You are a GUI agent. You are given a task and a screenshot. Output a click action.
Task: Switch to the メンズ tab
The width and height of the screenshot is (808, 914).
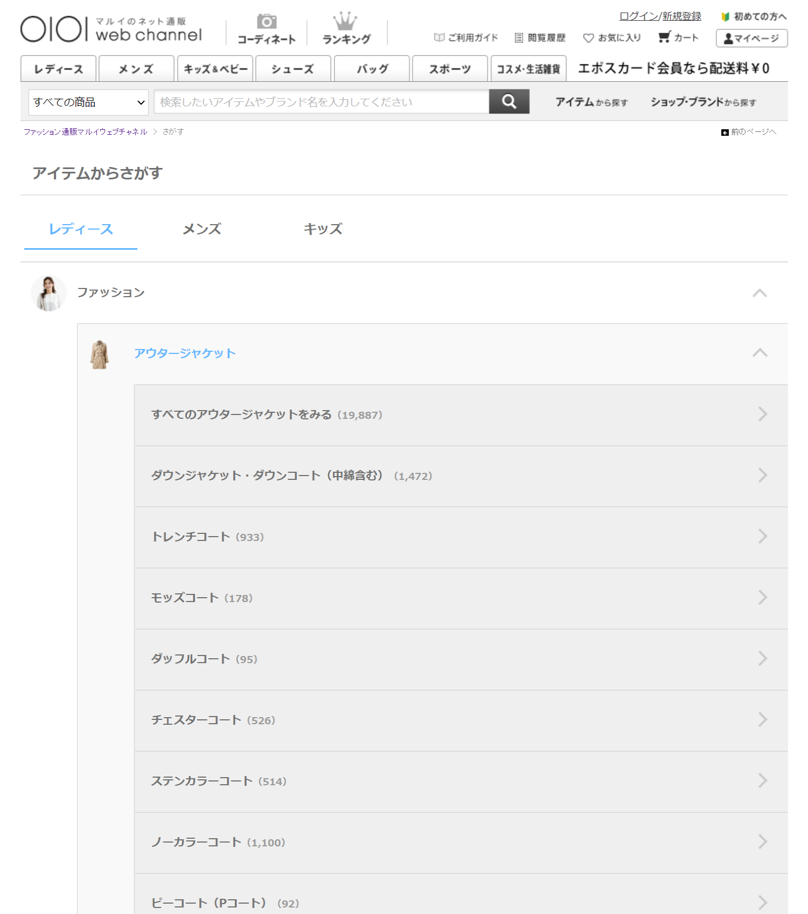click(202, 229)
